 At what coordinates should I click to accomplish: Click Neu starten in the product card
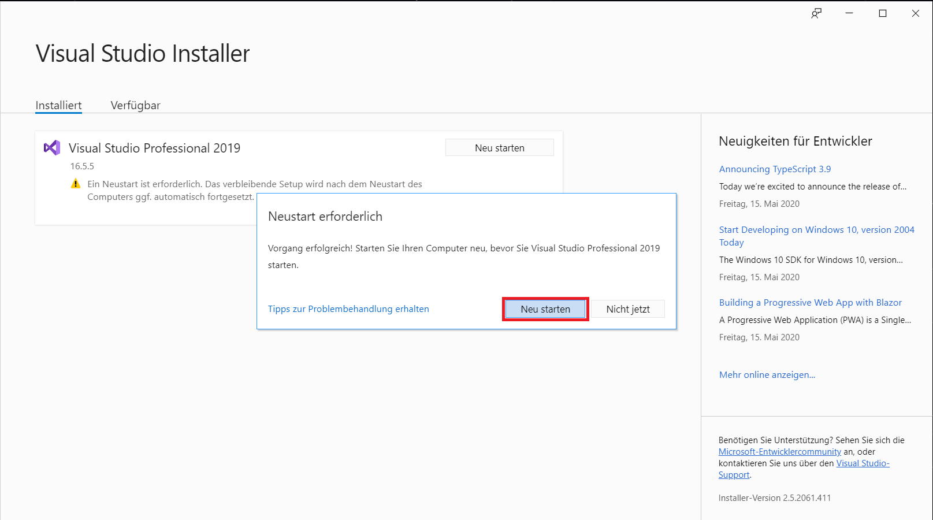[x=500, y=148]
